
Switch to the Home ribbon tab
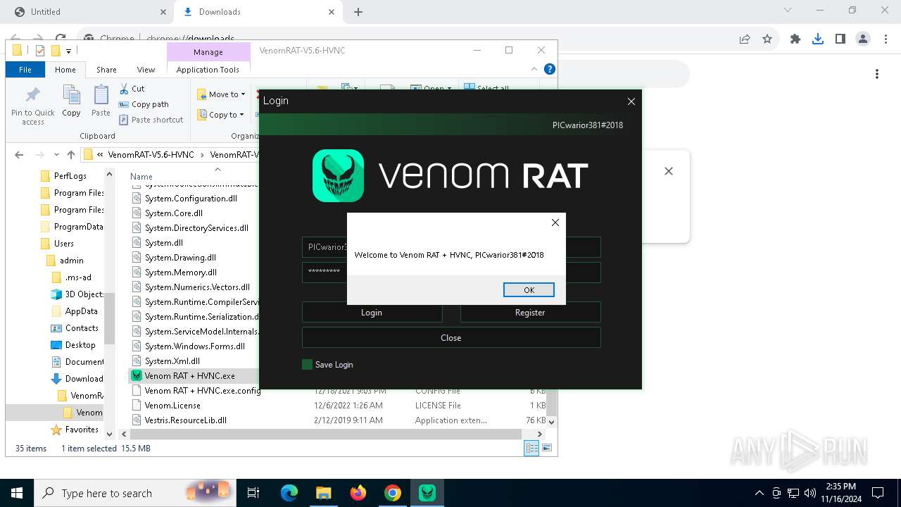(65, 70)
